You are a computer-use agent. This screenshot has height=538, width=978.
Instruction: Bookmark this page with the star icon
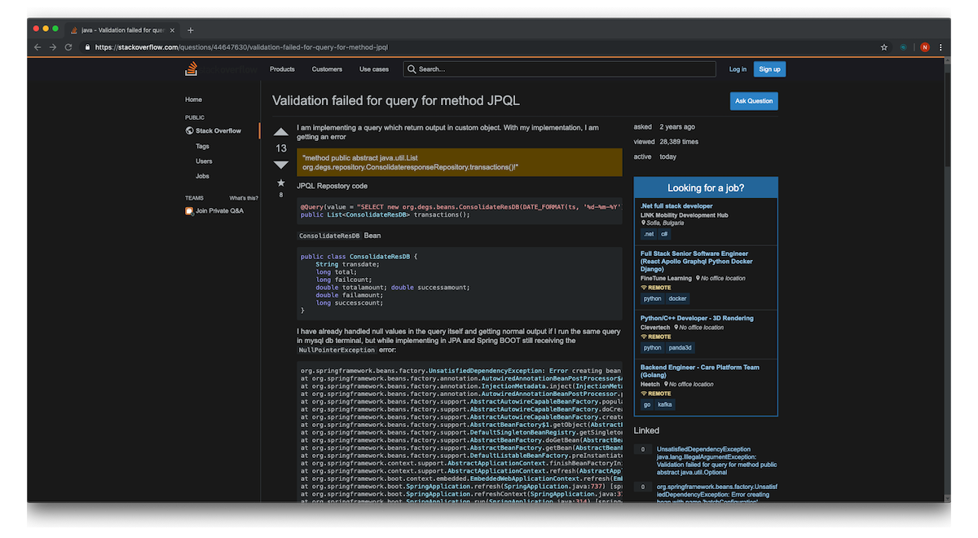(x=884, y=47)
